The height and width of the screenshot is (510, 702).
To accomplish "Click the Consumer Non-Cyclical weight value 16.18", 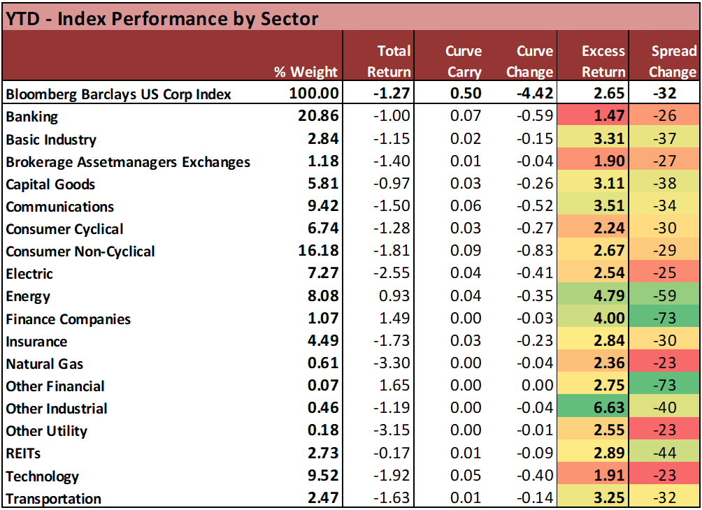I will [317, 252].
